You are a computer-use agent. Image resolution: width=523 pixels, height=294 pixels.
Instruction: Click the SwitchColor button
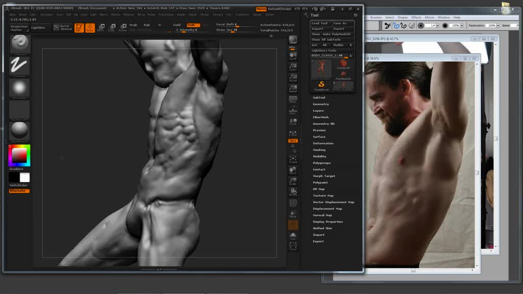tap(19, 185)
